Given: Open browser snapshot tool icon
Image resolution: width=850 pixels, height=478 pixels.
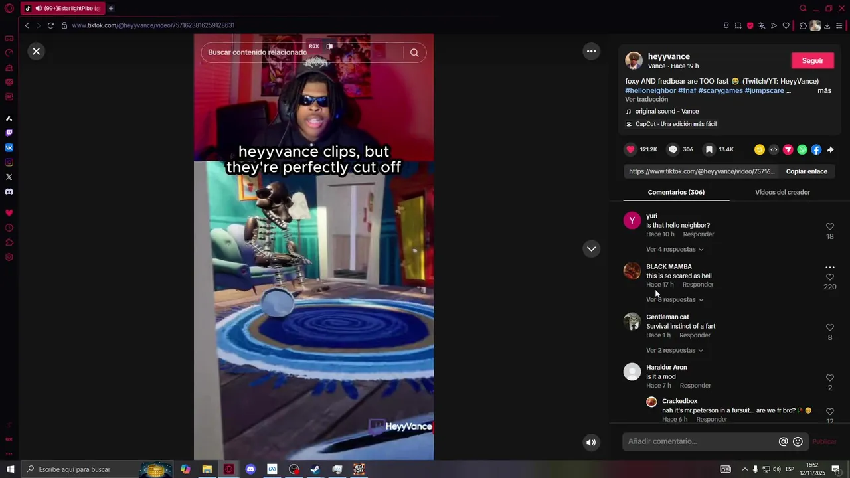Looking at the screenshot, I should point(738,25).
